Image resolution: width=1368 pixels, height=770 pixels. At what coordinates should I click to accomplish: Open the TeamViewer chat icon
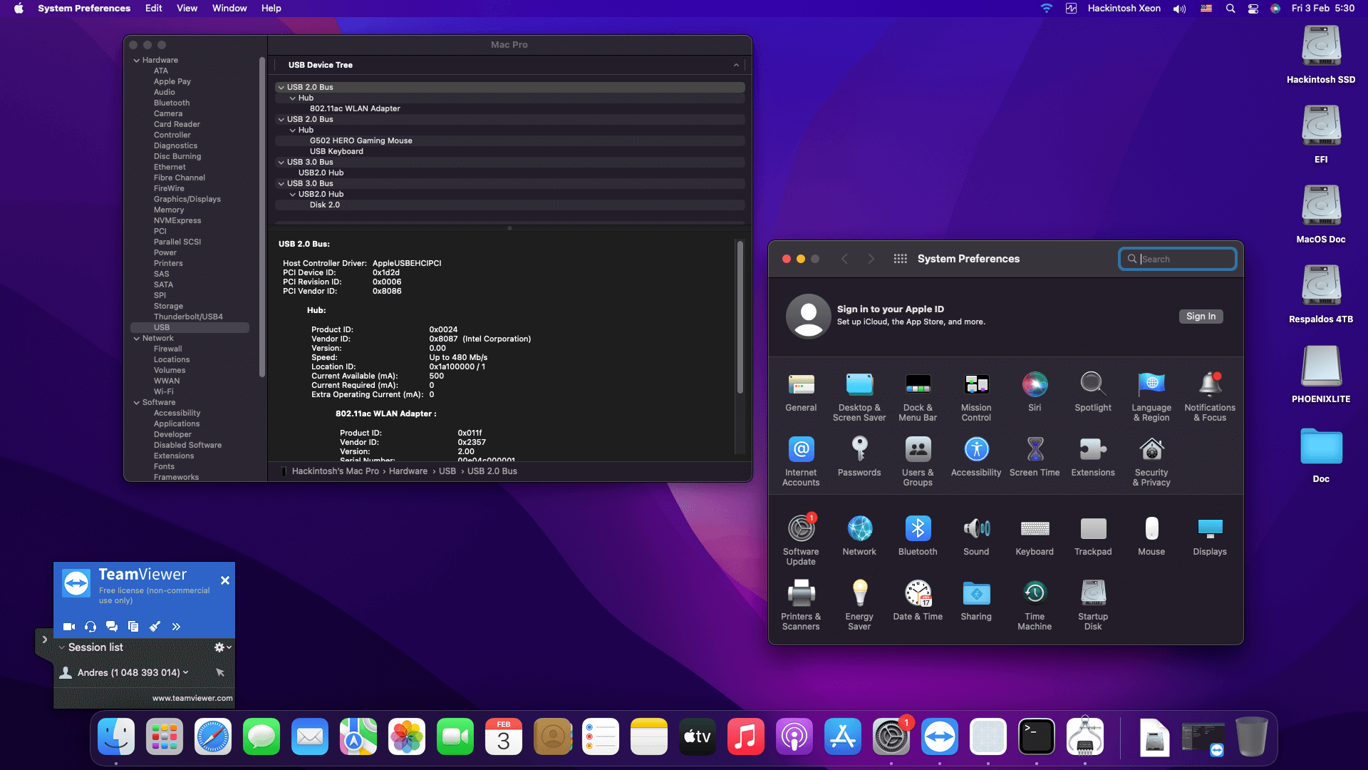(112, 627)
